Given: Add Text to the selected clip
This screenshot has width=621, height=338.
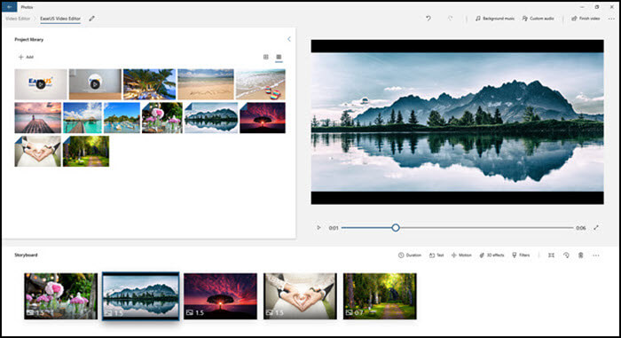Looking at the screenshot, I should 436,255.
